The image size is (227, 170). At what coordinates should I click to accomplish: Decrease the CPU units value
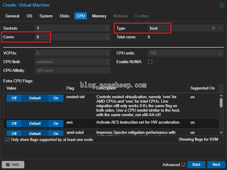(220, 54)
